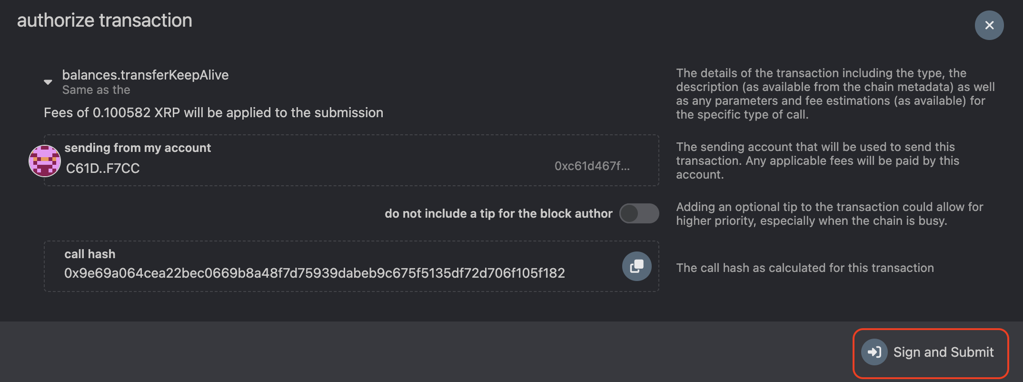Click the optional tip help text
This screenshot has height=382, width=1023.
click(829, 214)
